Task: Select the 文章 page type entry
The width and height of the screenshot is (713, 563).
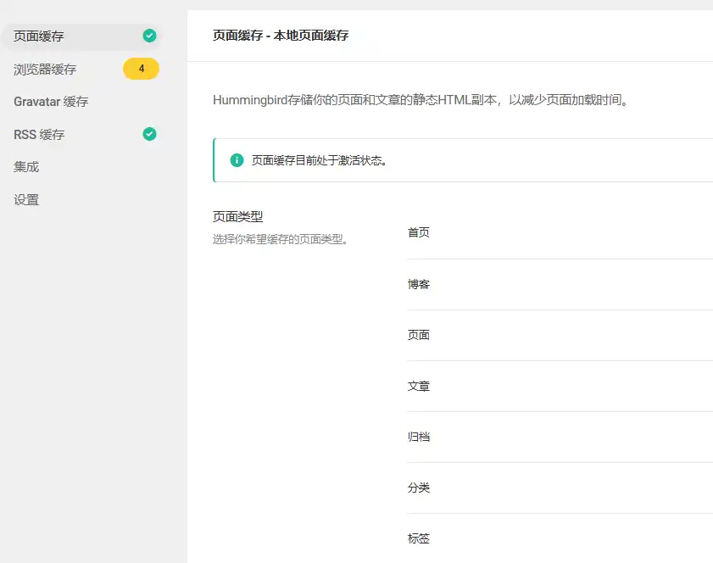Action: point(418,386)
